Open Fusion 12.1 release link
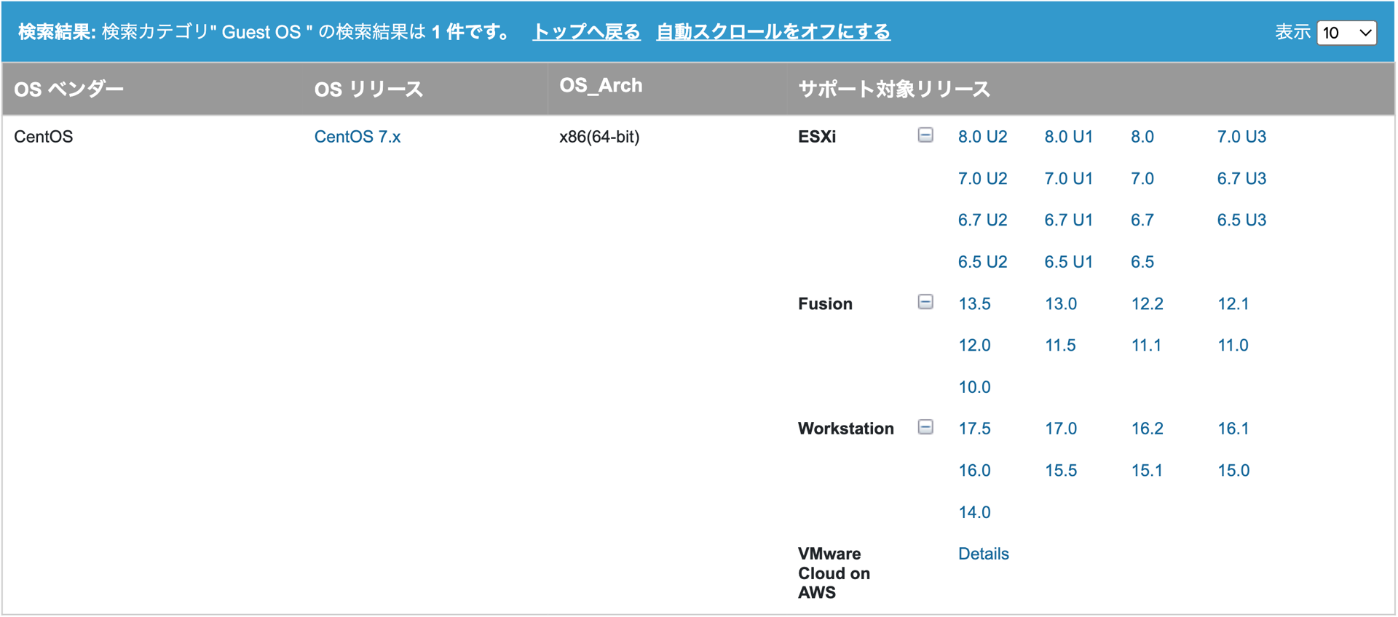 click(1233, 303)
